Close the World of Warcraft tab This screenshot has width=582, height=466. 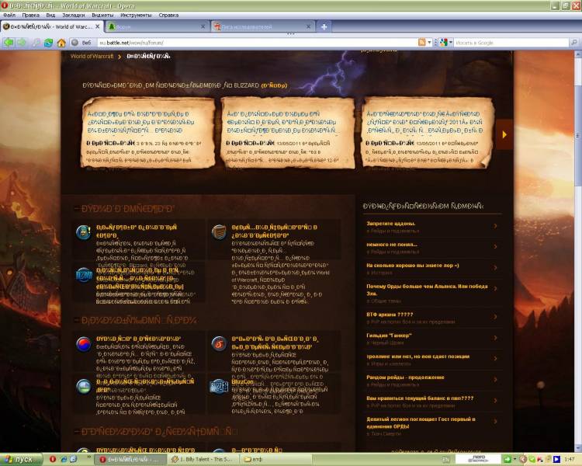coord(97,26)
